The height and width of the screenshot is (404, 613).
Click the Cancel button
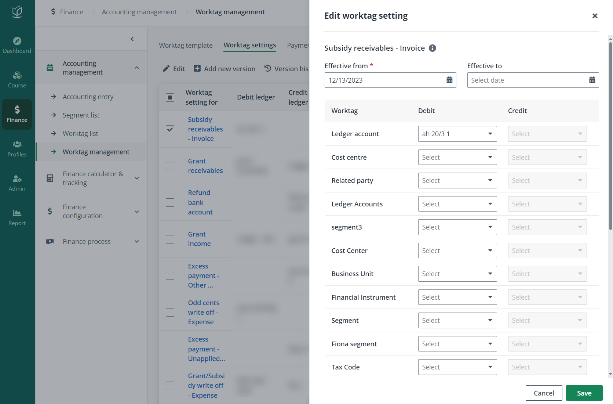pos(544,393)
